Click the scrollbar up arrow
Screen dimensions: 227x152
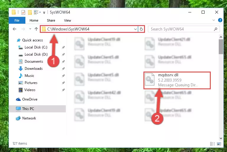pos(221,37)
